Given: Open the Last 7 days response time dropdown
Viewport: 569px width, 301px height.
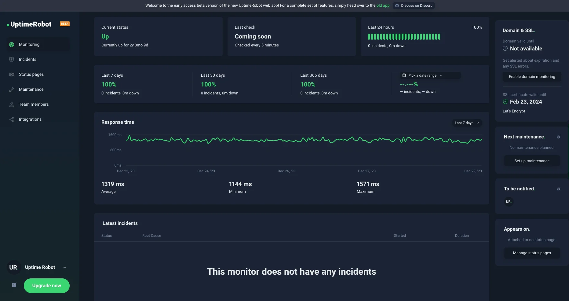Looking at the screenshot, I should point(466,123).
